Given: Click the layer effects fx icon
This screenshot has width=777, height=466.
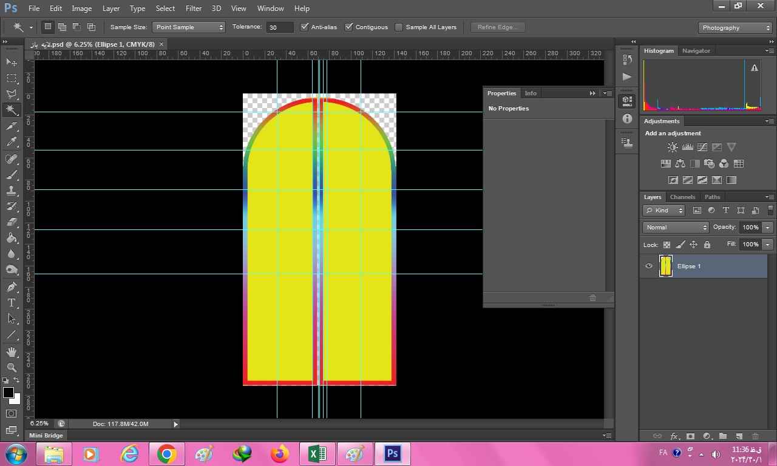Looking at the screenshot, I should tap(674, 436).
